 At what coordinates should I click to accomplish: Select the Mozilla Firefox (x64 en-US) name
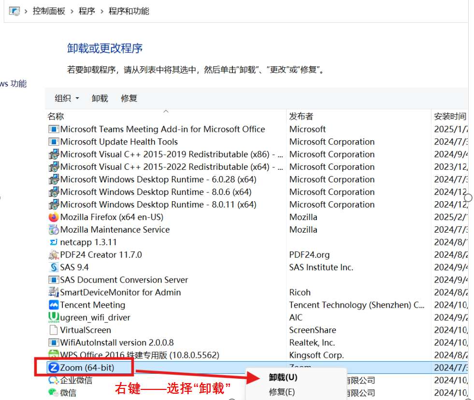pos(112,217)
